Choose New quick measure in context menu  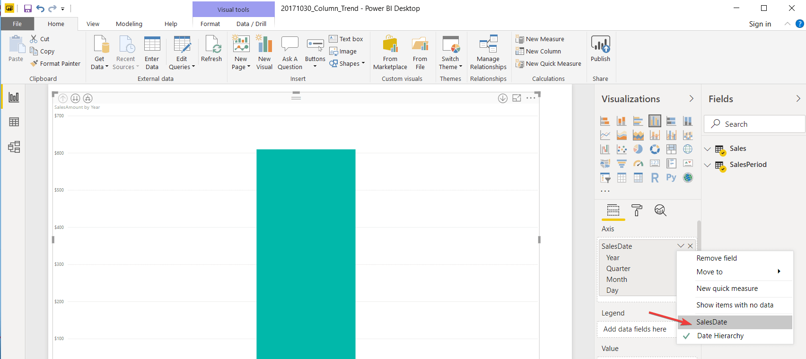735,289
